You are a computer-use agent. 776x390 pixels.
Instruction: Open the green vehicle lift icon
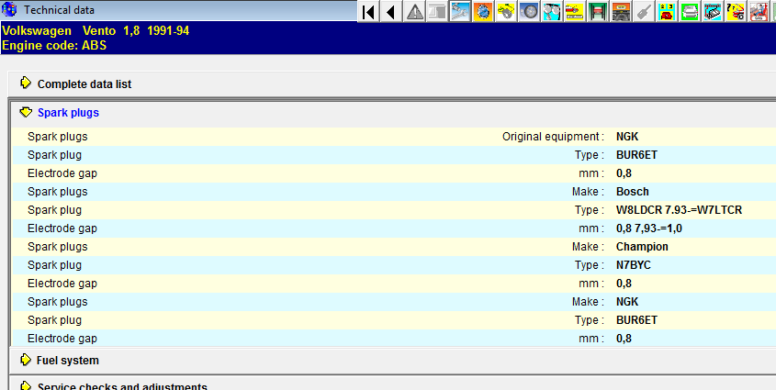pyautogui.click(x=599, y=11)
